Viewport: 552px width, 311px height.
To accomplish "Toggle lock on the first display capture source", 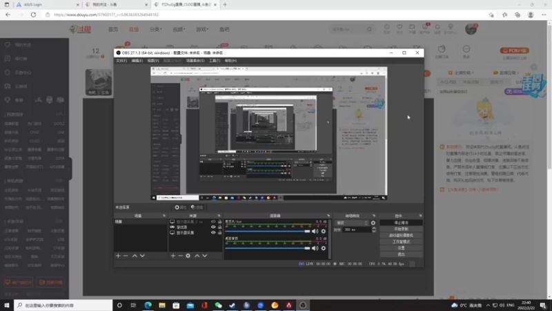I will pyautogui.click(x=219, y=222).
